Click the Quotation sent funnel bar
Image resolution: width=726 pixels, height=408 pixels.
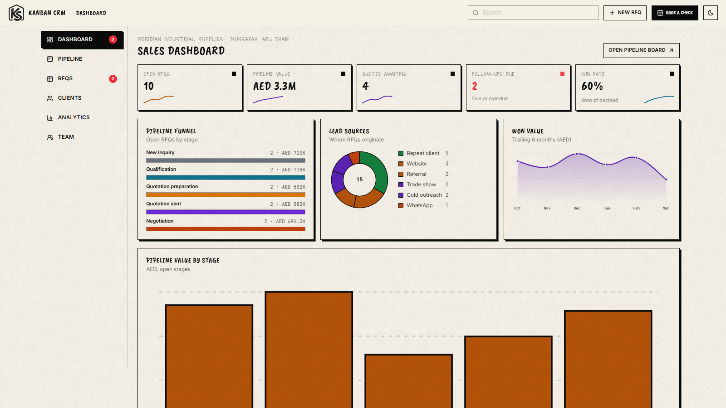[x=226, y=212]
